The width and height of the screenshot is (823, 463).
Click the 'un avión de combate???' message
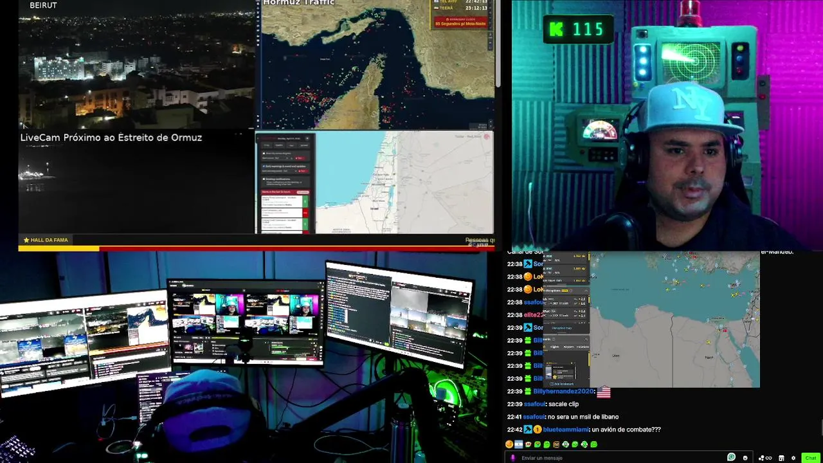tap(626, 430)
